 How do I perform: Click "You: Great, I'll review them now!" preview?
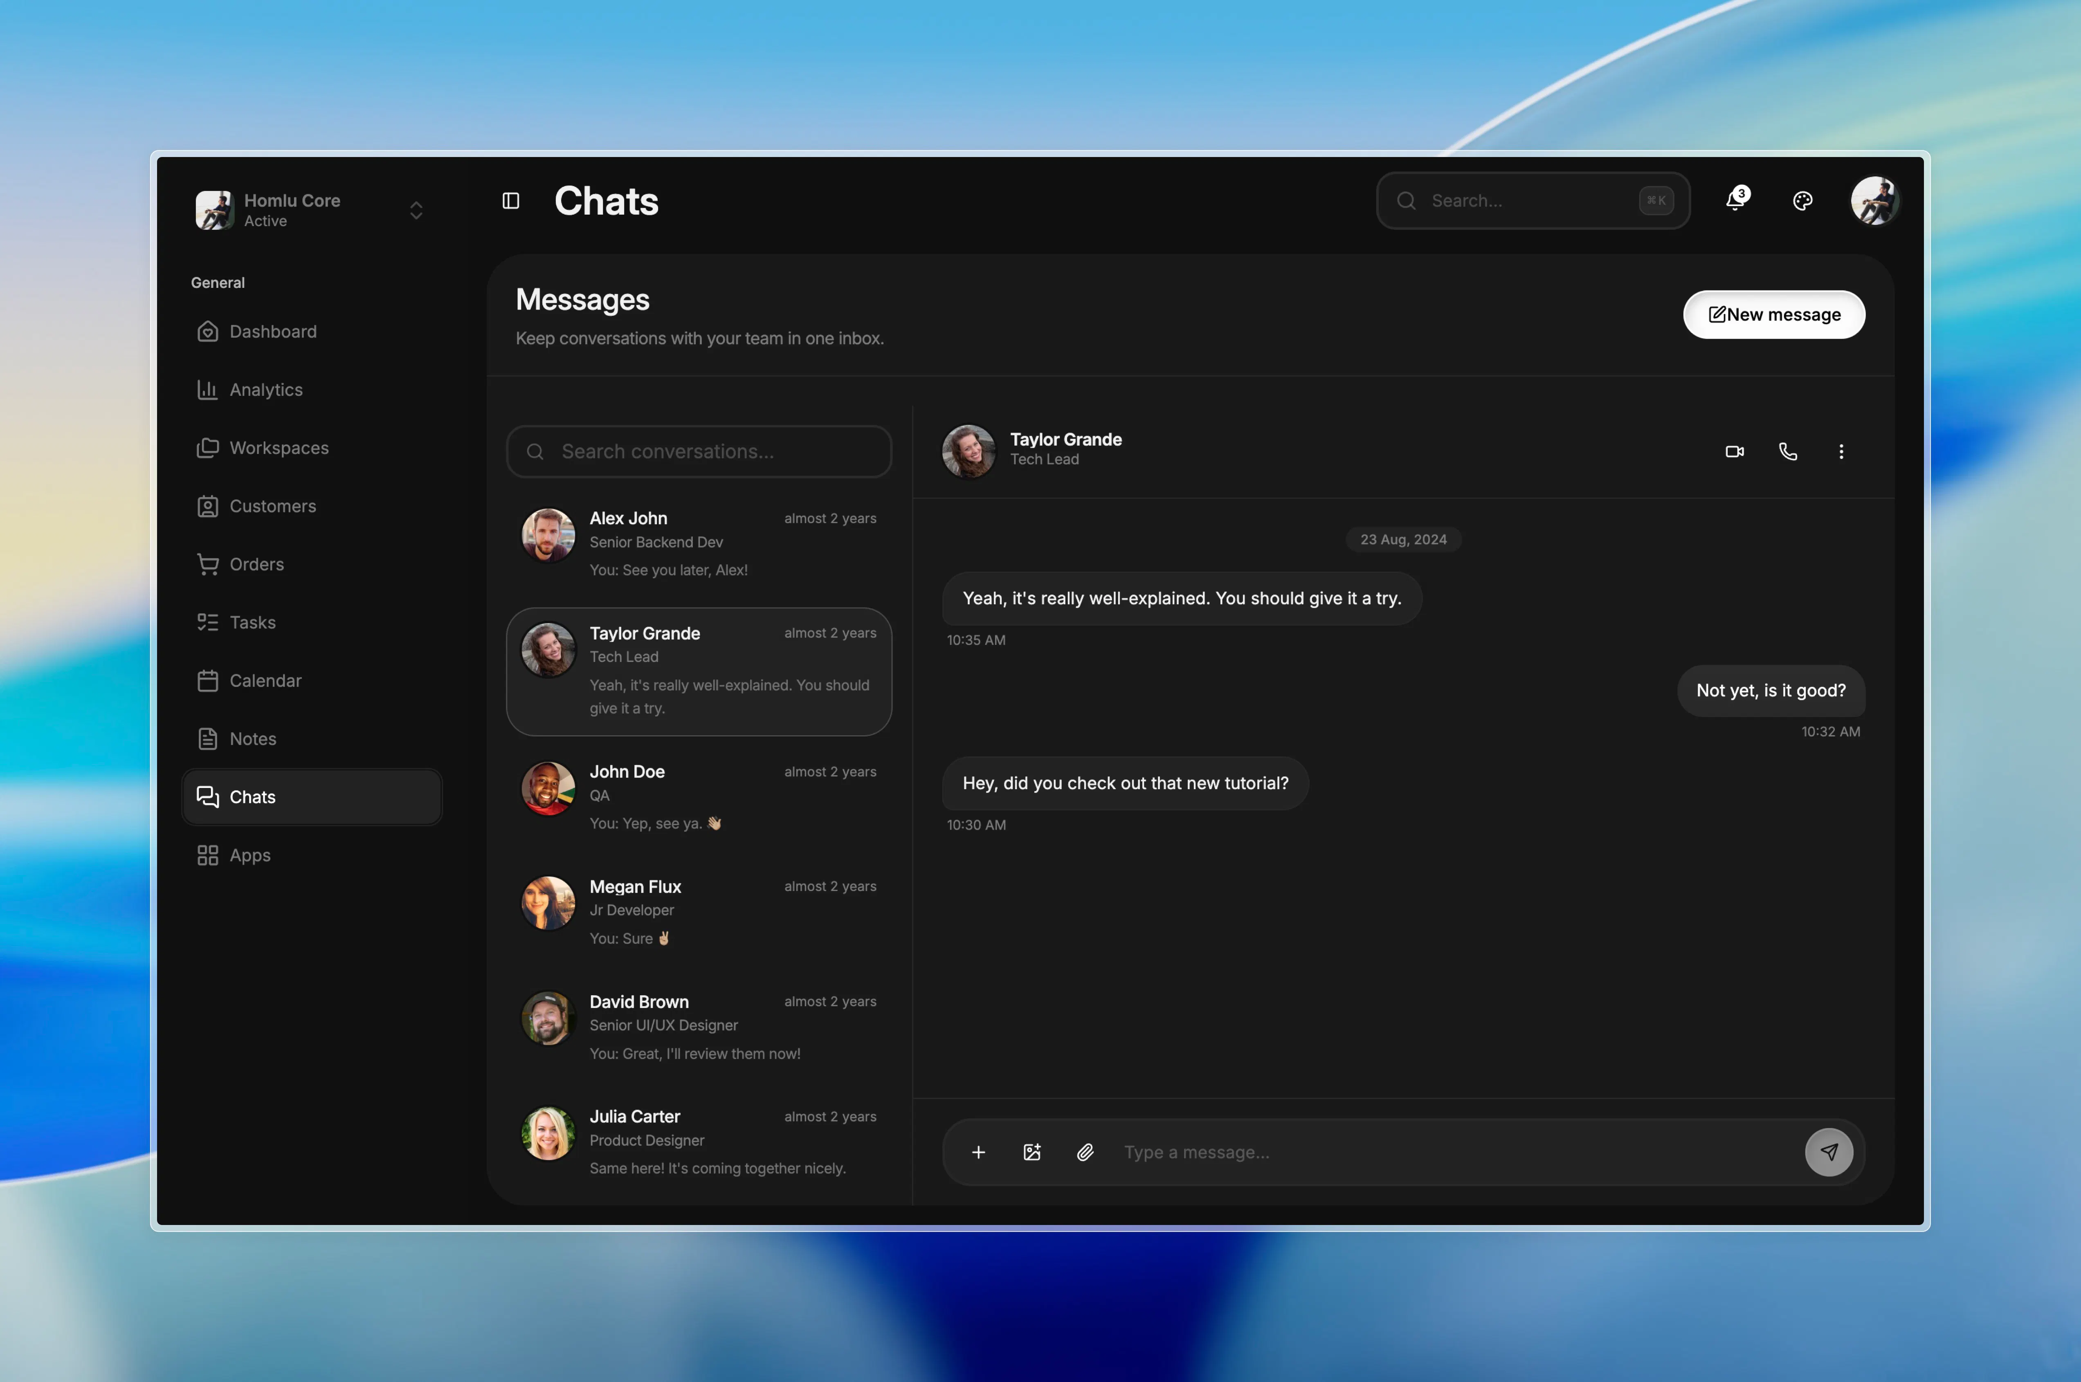pos(694,1053)
